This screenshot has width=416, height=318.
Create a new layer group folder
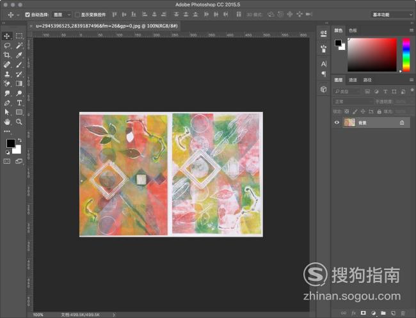point(383,313)
